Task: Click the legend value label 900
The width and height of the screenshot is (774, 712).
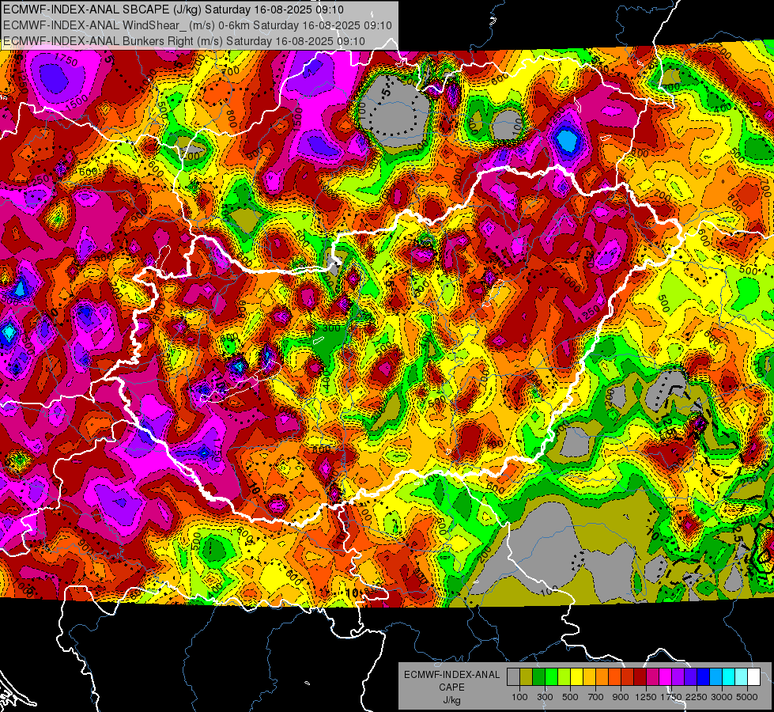Action: (x=621, y=697)
